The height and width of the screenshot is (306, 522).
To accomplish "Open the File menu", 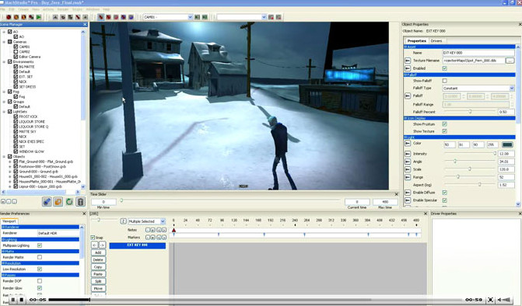I will click(x=2, y=9).
